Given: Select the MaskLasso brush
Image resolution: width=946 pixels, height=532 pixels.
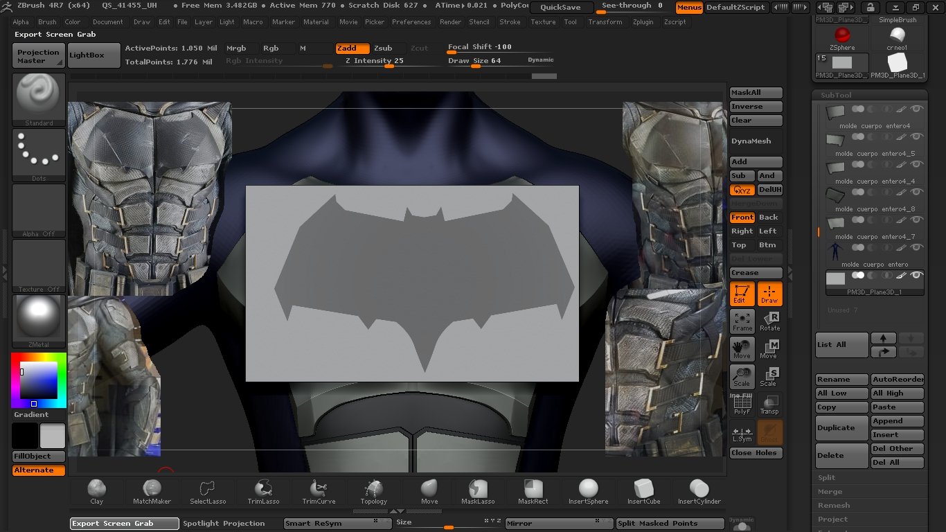Looking at the screenshot, I should (478, 491).
